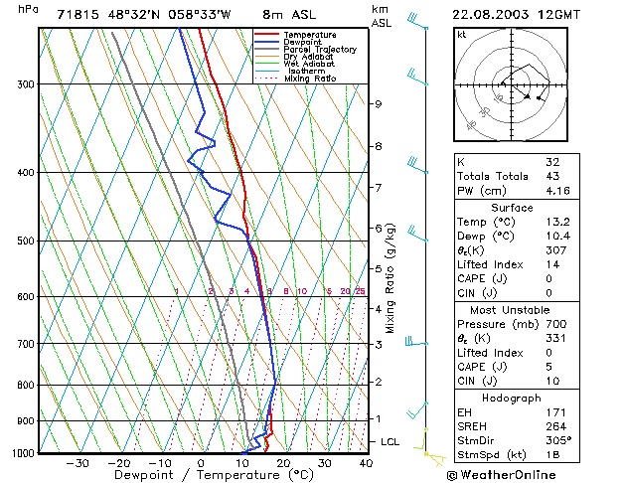Screen dimensions: 625x483
Task: Click the Totals Totals value '43'
Action: (552, 176)
